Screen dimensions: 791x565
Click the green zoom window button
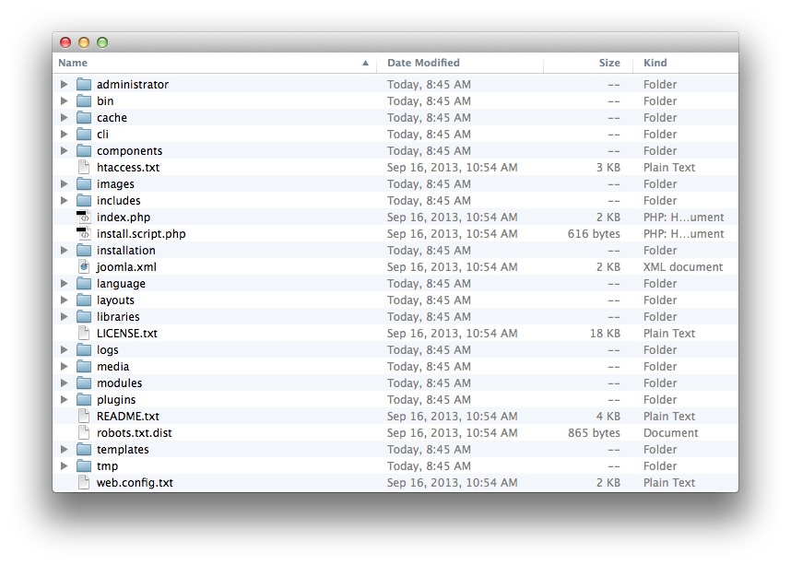pos(102,42)
